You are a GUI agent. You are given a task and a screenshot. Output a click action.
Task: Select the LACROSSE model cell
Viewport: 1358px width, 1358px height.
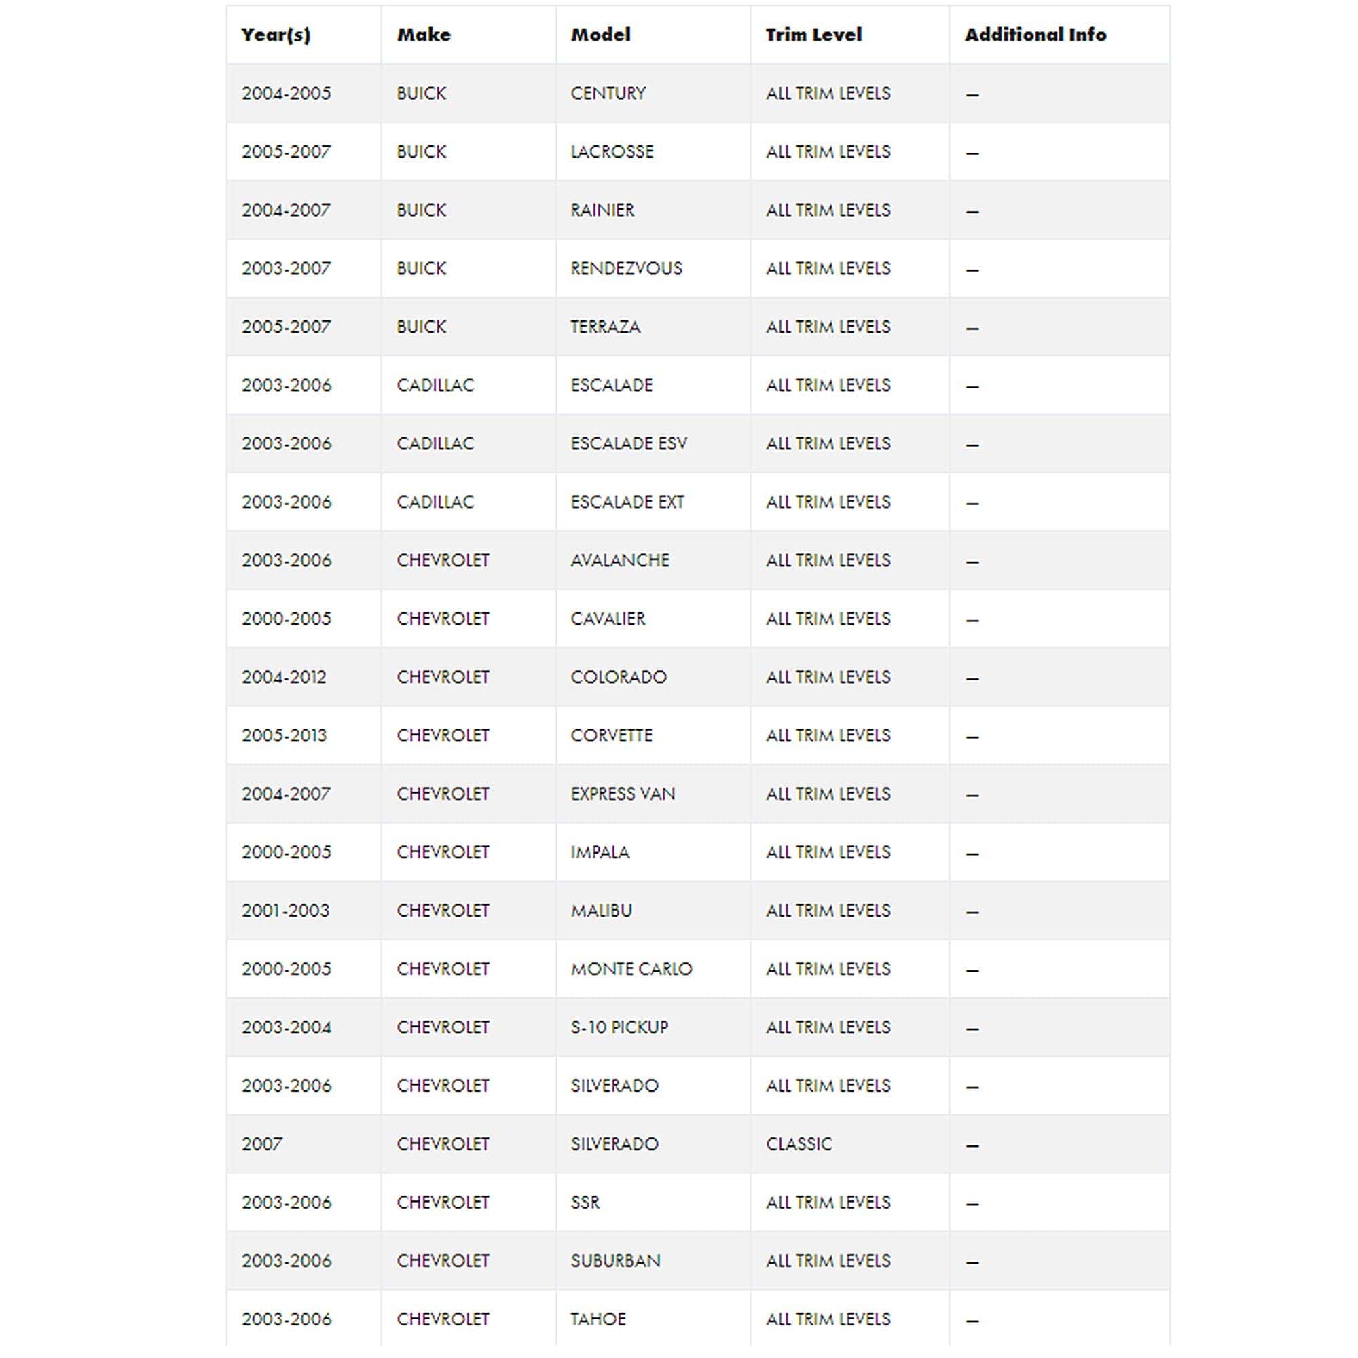(x=612, y=152)
